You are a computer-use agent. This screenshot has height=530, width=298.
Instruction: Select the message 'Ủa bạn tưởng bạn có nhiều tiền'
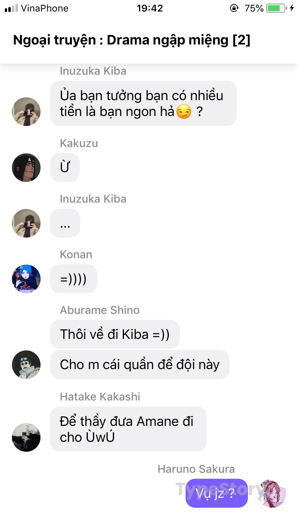(143, 103)
